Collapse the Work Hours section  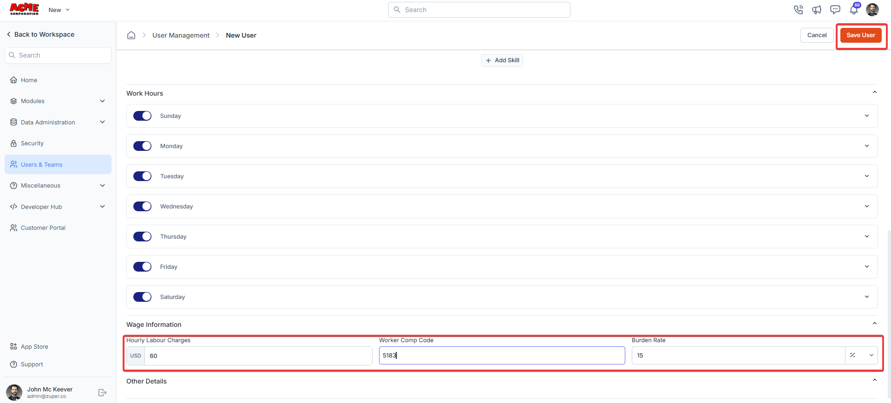click(874, 92)
